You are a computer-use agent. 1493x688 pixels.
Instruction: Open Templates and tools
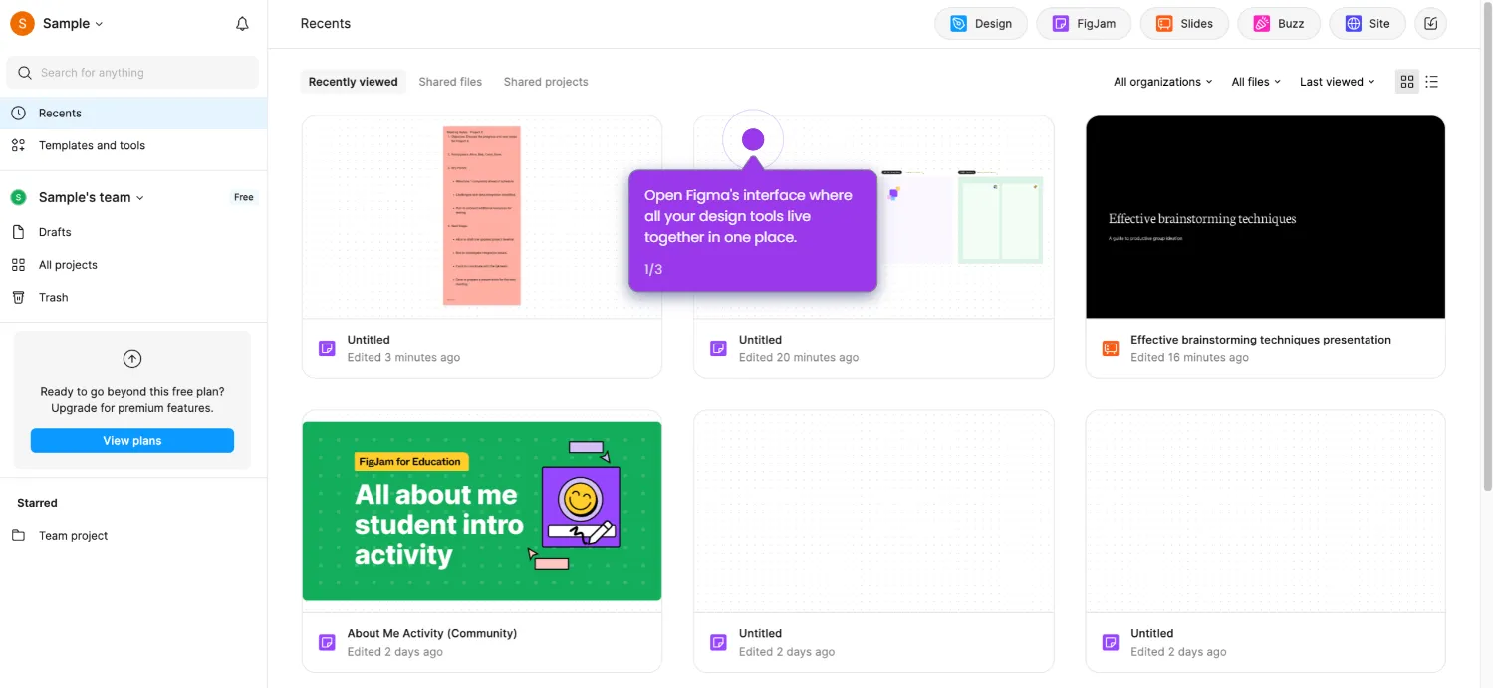pyautogui.click(x=133, y=145)
